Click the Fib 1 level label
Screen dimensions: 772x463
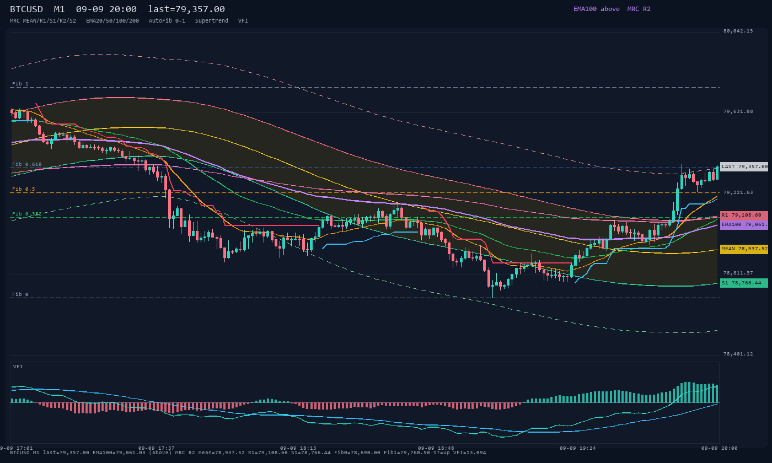pos(20,84)
